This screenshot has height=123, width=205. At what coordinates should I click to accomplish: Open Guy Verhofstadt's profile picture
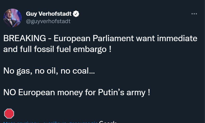(12, 18)
